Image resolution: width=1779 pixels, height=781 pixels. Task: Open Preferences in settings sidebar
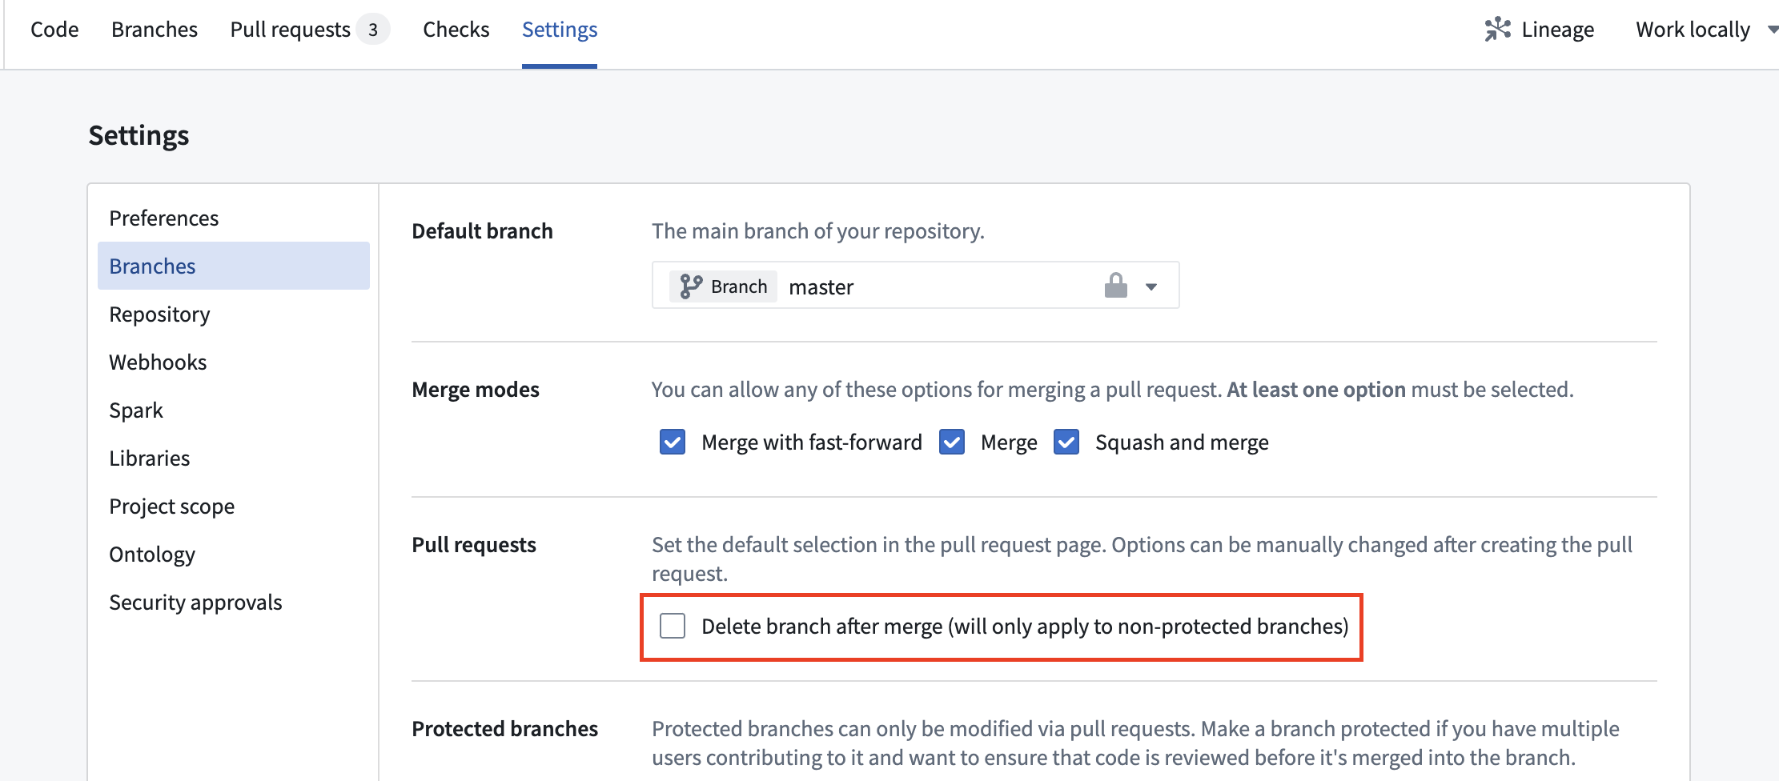coord(234,218)
